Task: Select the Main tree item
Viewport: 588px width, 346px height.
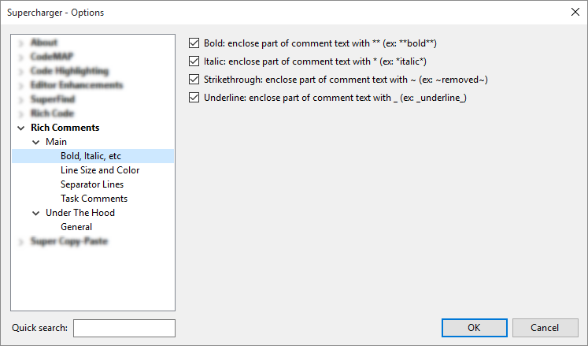Action: coord(56,142)
